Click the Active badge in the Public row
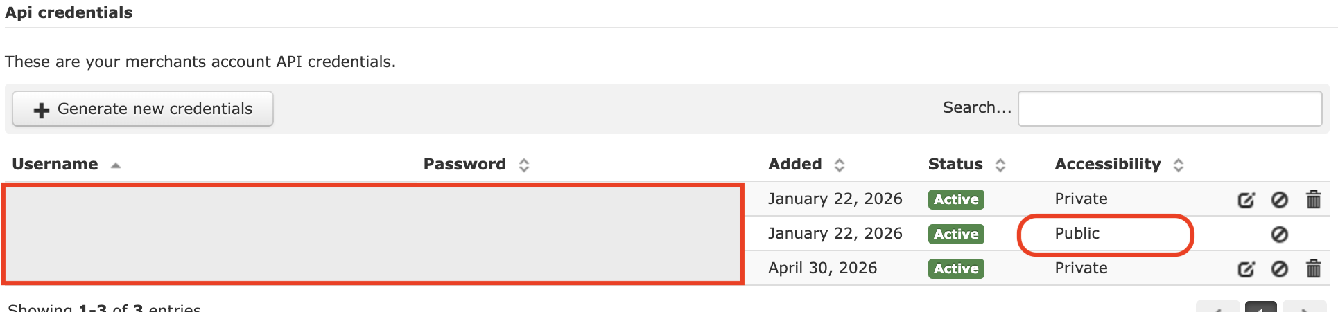The width and height of the screenshot is (1338, 312). pos(956,234)
